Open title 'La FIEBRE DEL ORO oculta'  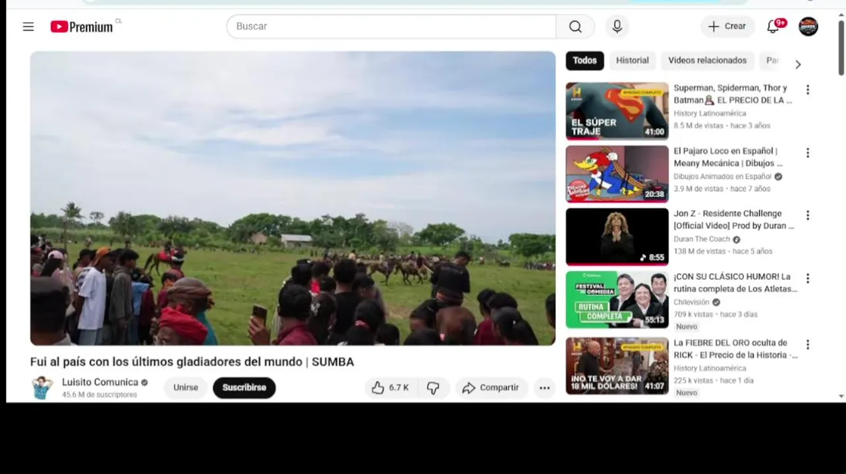(735, 348)
